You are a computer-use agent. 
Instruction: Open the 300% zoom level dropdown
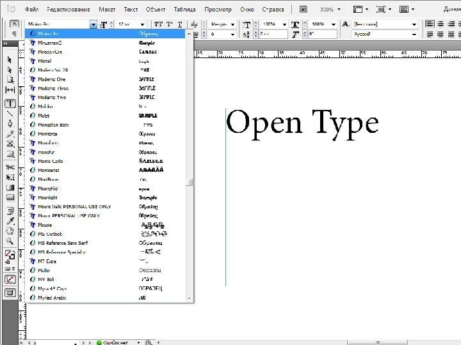pos(339,10)
